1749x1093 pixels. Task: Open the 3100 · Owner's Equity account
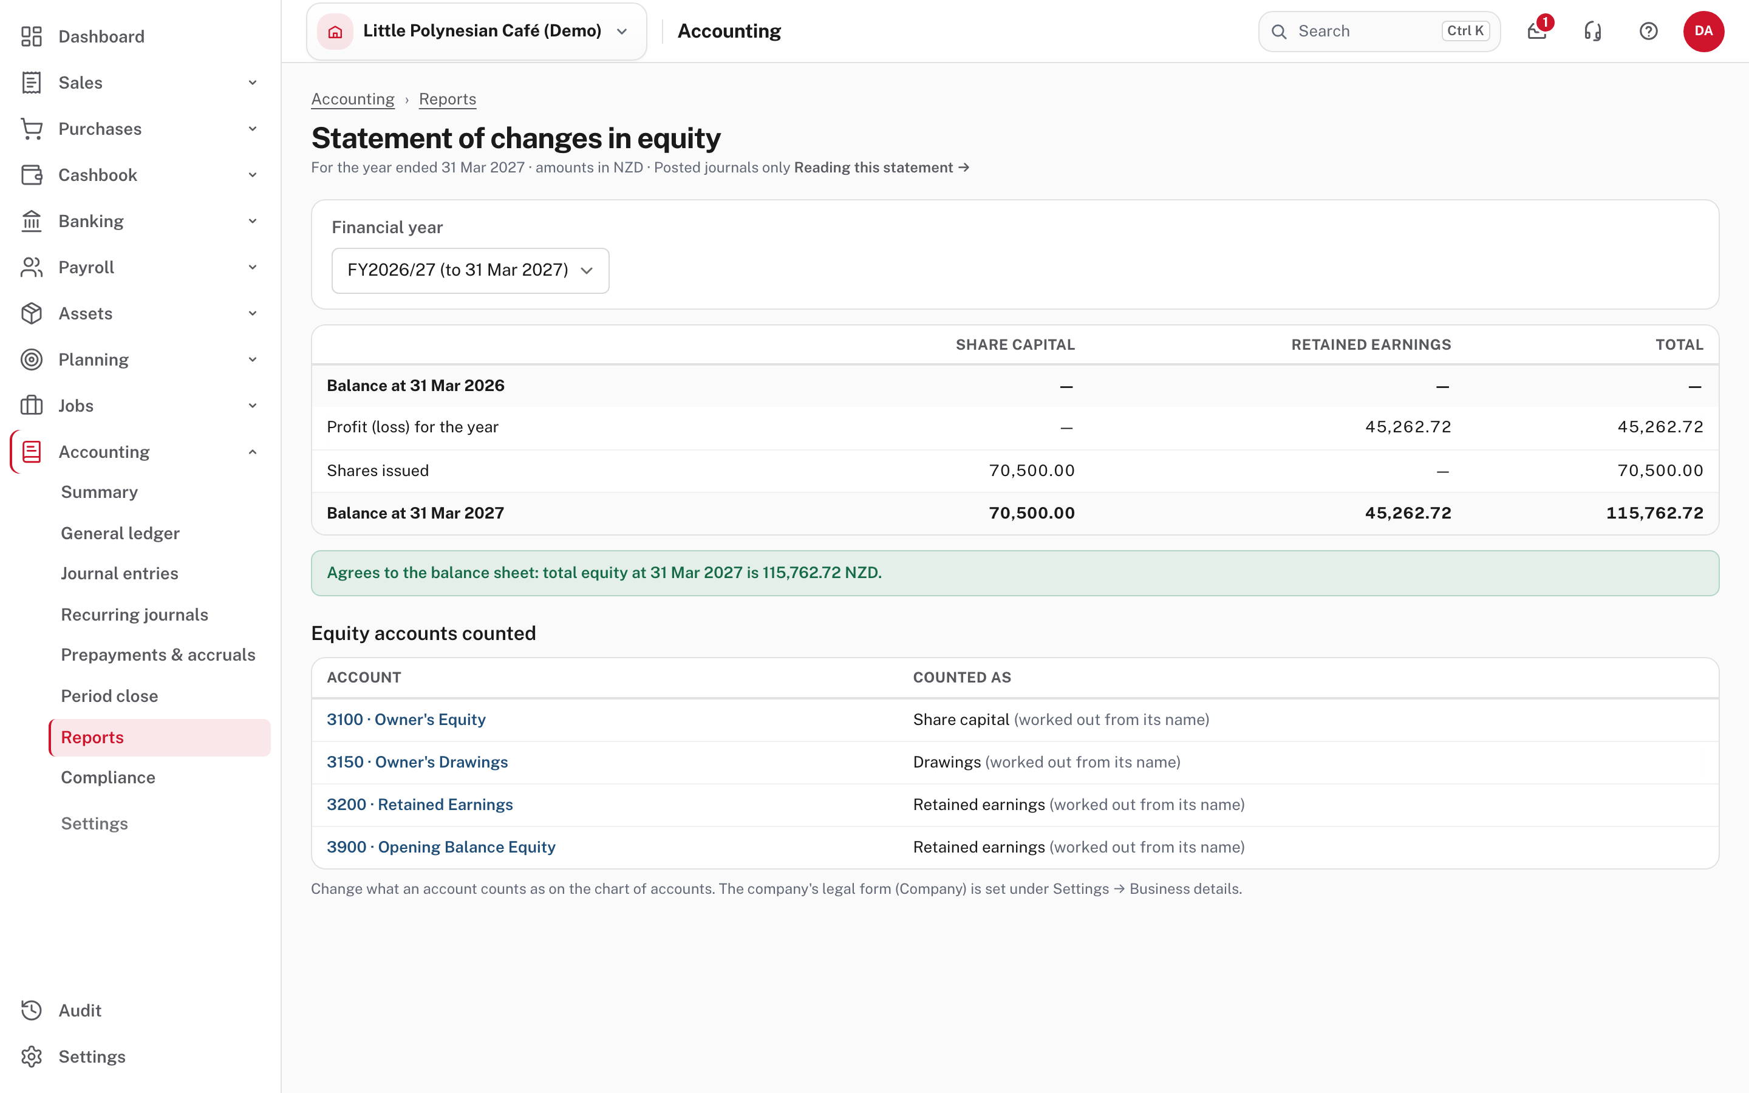pos(406,720)
